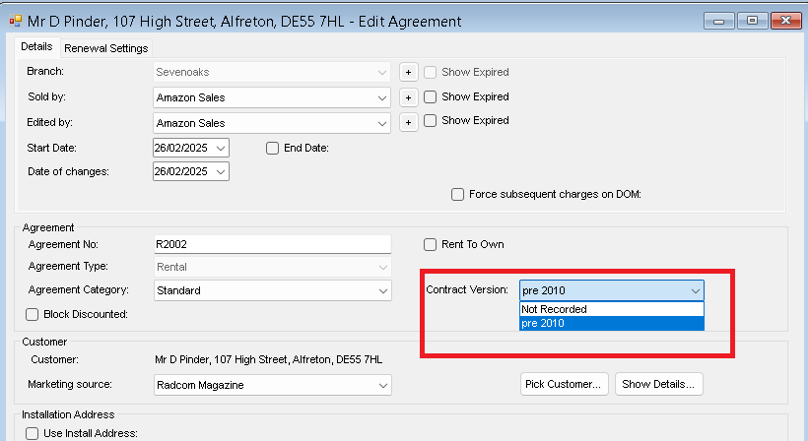Enable Show Expired for Sold by
The image size is (808, 441).
pos(430,96)
